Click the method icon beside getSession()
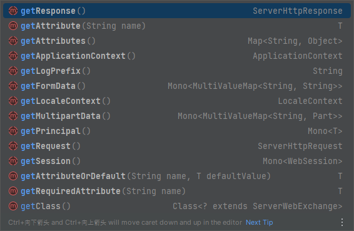 13,161
